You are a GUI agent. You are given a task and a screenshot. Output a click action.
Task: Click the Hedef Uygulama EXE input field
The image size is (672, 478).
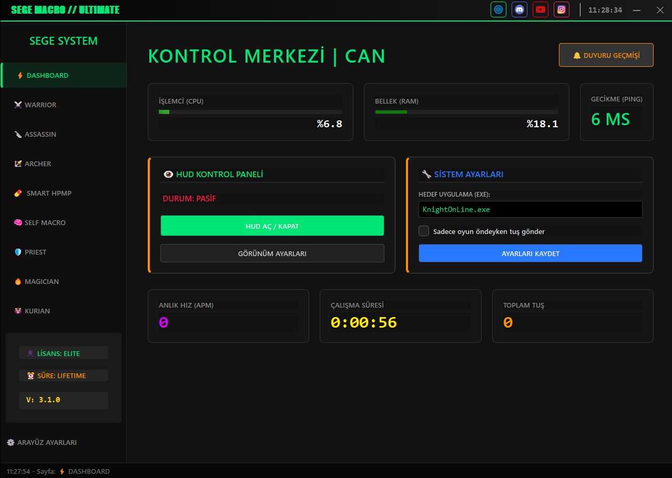coord(530,209)
